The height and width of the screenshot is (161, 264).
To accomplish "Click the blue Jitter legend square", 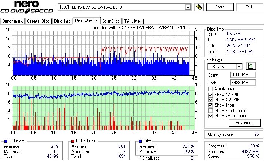I will point(140,141).
